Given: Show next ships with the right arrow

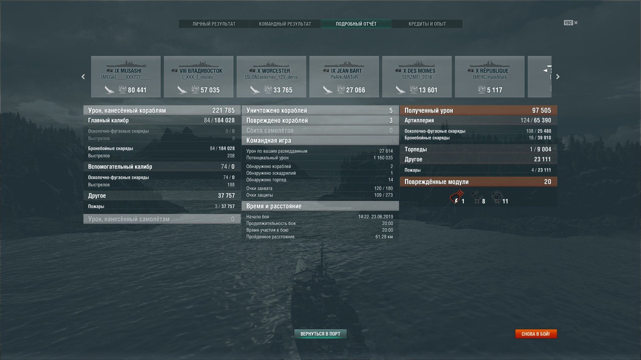Looking at the screenshot, I should click(x=558, y=77).
